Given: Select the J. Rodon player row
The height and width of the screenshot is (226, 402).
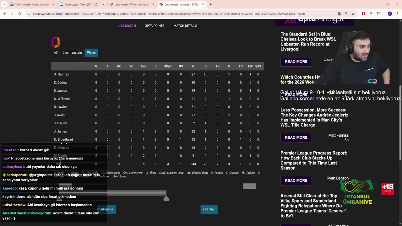Looking at the screenshot, I should (157, 115).
